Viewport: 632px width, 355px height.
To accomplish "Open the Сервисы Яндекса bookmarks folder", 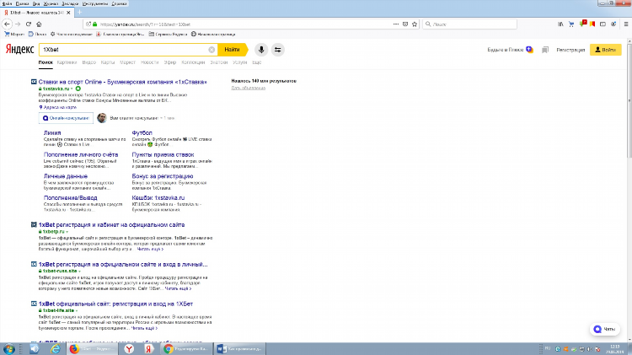I will tap(168, 35).
